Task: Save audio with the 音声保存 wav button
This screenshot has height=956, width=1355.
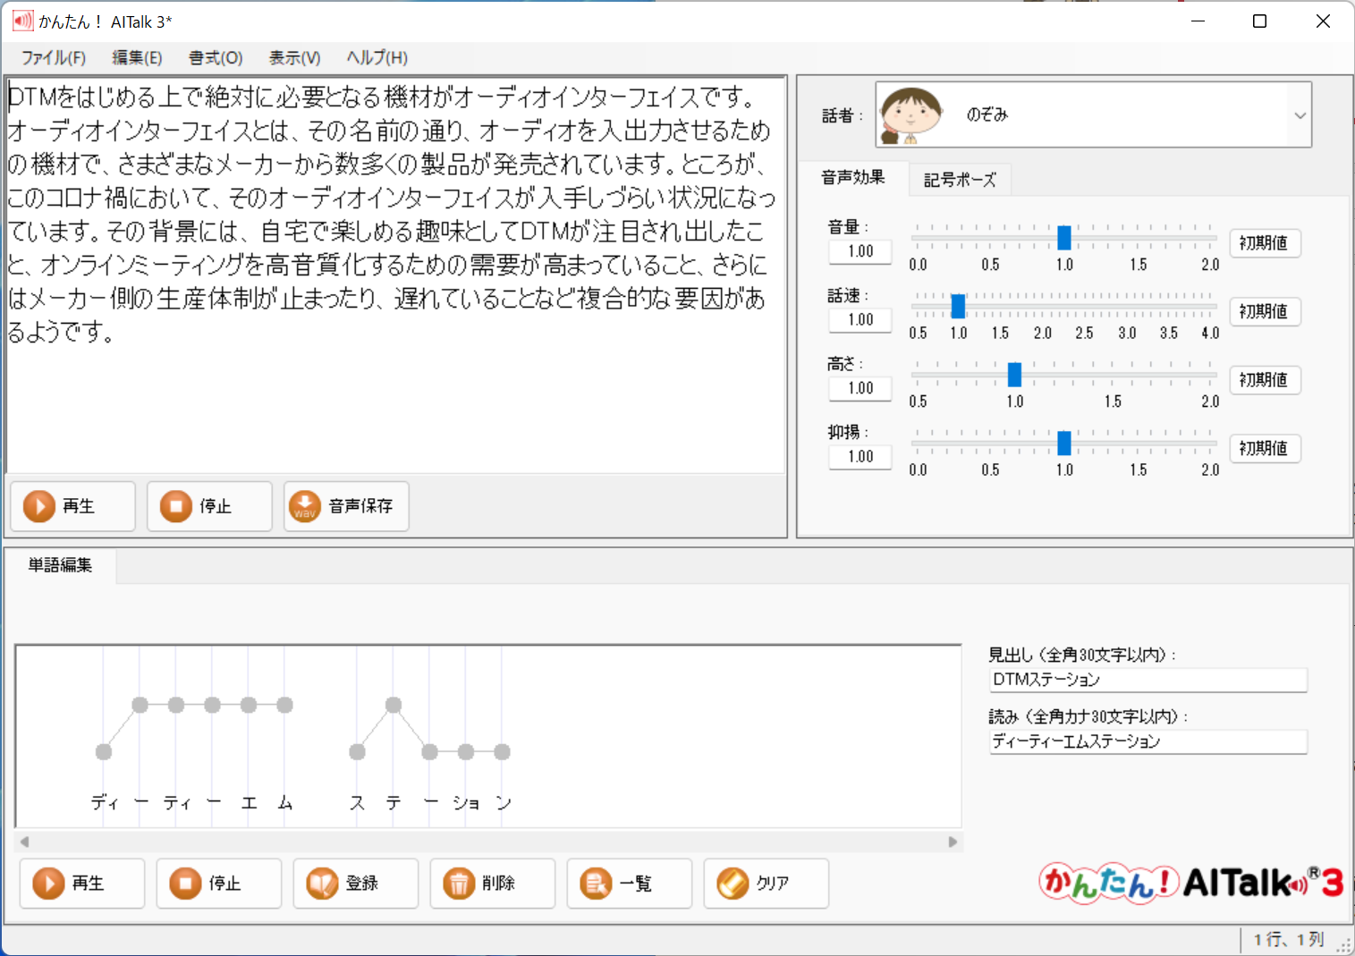Action: tap(346, 506)
